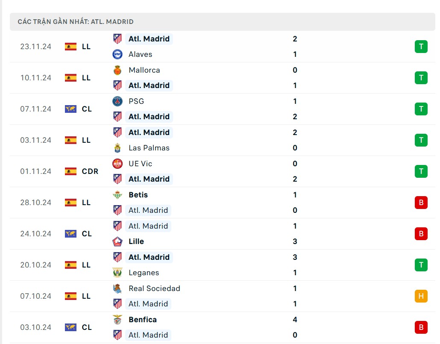Click the green T badge for Alaves match
Image resolution: width=440 pixels, height=344 pixels.
pos(421,47)
